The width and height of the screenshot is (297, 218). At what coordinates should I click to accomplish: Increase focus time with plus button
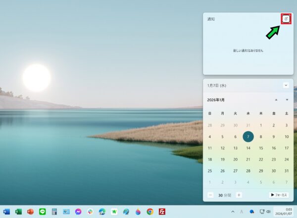pyautogui.click(x=239, y=195)
